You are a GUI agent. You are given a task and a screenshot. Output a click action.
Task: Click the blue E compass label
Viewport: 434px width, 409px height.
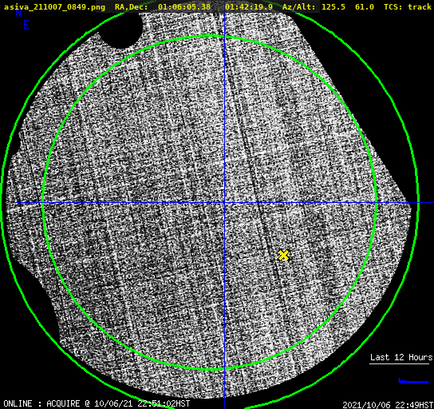26,25
